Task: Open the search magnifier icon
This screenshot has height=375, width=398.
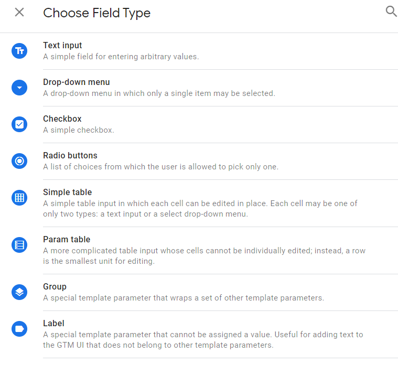Action: (391, 12)
